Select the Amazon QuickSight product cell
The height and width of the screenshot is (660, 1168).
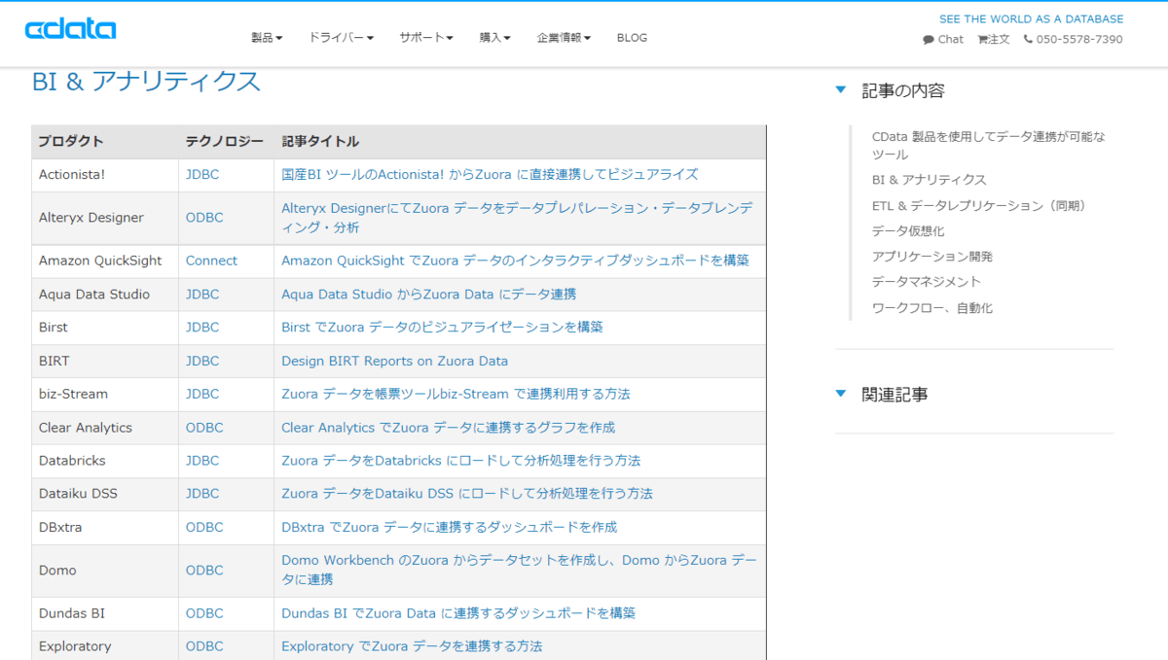tap(105, 261)
